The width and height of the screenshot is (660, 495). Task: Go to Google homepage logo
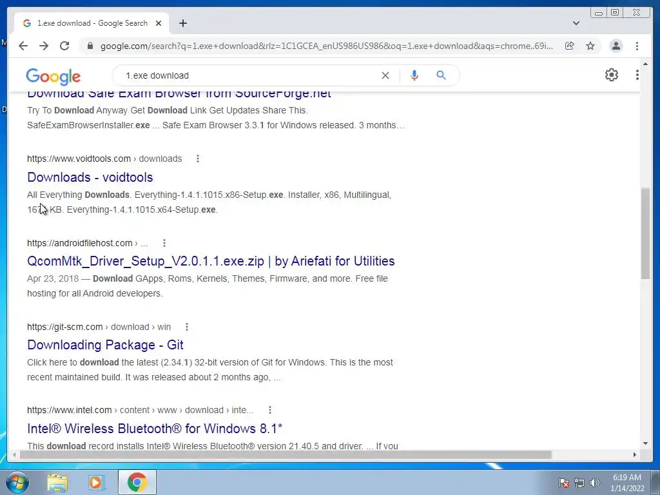pyautogui.click(x=53, y=77)
